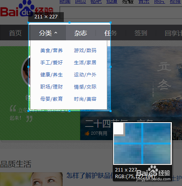Image resolution: width=182 pixels, height=186 pixels.
Task: Click the bottom-middle selection handle
Action: click(69, 111)
